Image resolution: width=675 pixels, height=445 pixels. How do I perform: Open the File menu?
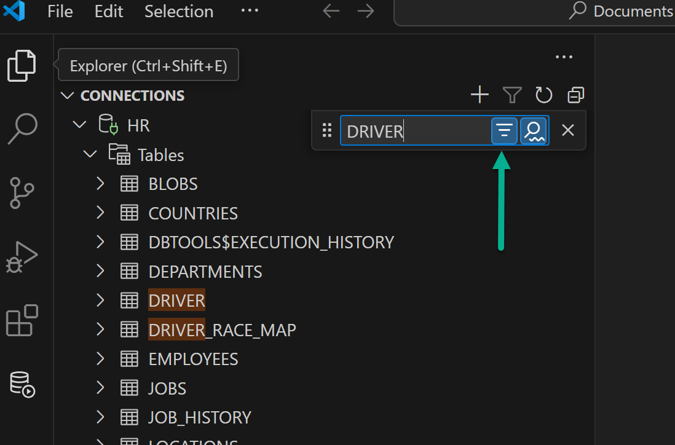coord(60,11)
